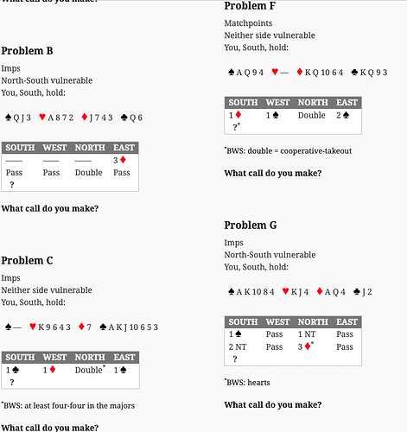407x432 pixels.
Task: Click the BWS cooperative-takeout footnote
Action: click(288, 151)
